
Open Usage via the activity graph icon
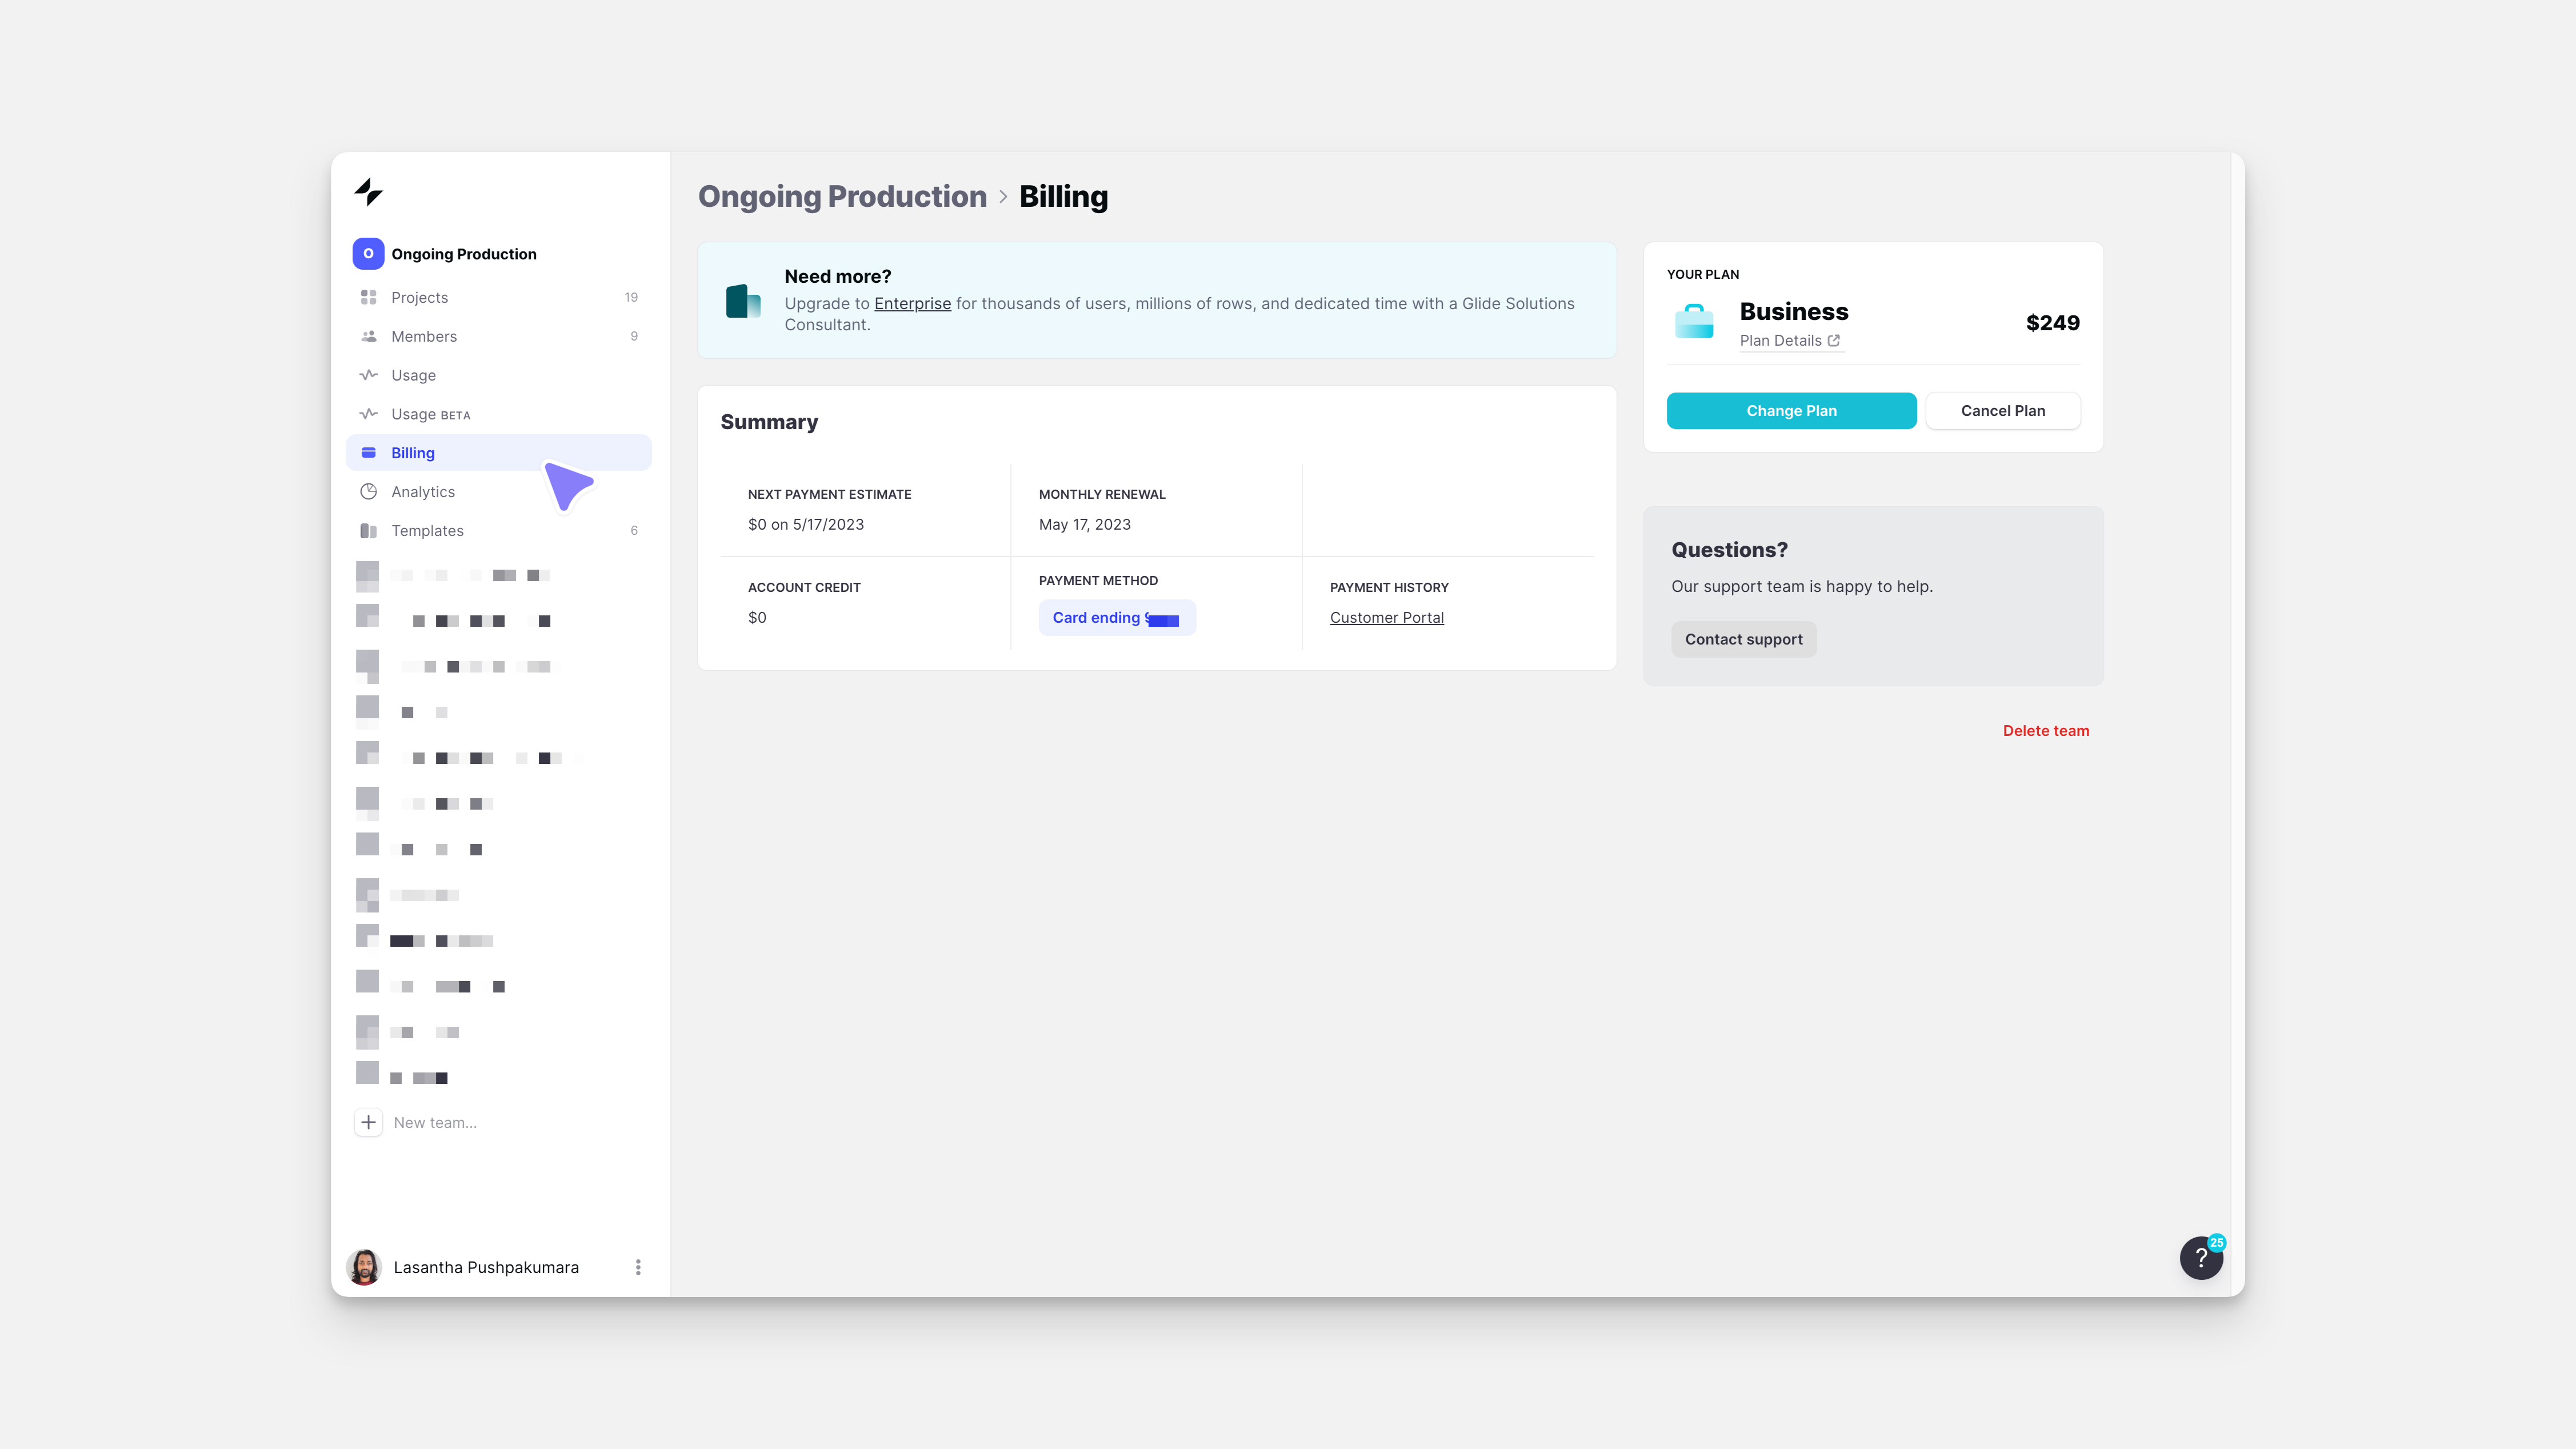[368, 375]
